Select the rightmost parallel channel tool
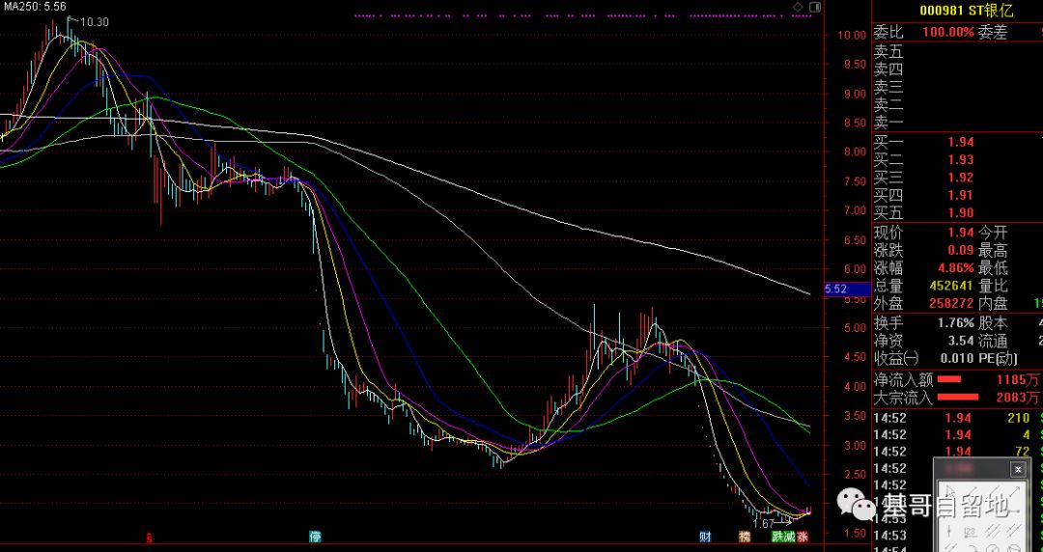Viewport: 1043px width, 552px height. (1014, 531)
